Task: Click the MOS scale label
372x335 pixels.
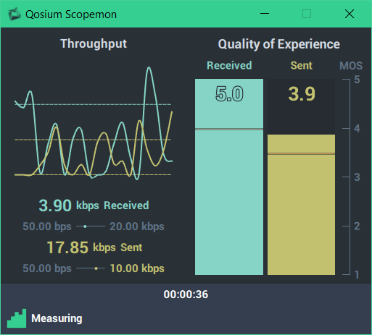Action: 351,66
